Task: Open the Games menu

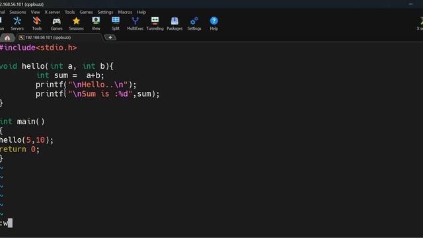Action: (86, 12)
